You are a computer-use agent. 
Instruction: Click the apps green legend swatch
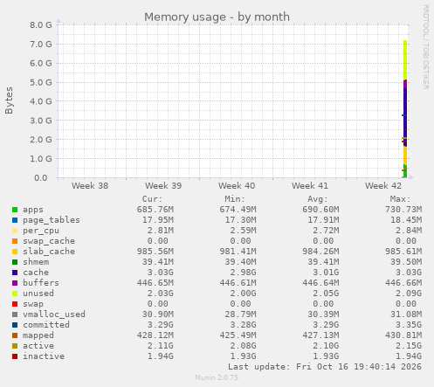click(15, 210)
